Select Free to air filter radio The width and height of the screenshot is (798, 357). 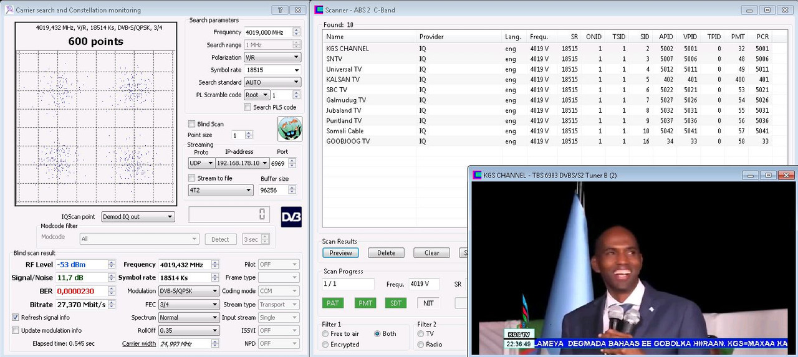tap(325, 334)
